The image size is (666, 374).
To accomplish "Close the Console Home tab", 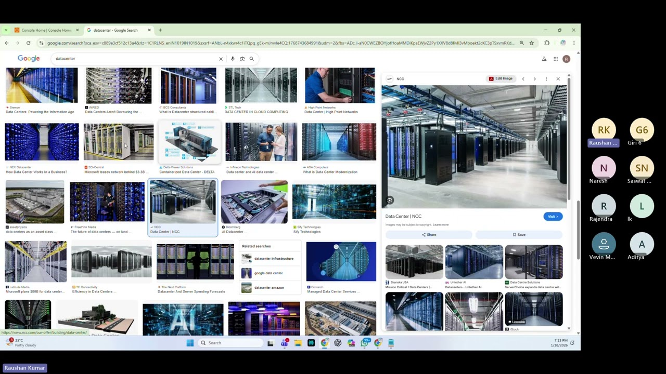I will click(78, 30).
